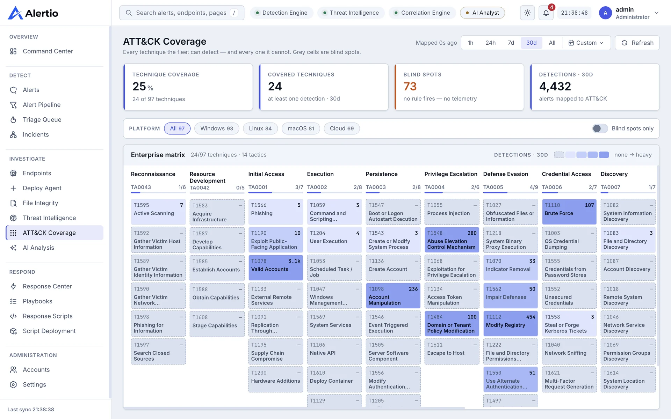Open the T1110 Brute Force technique cell
The height and width of the screenshot is (419, 671).
coord(569,212)
